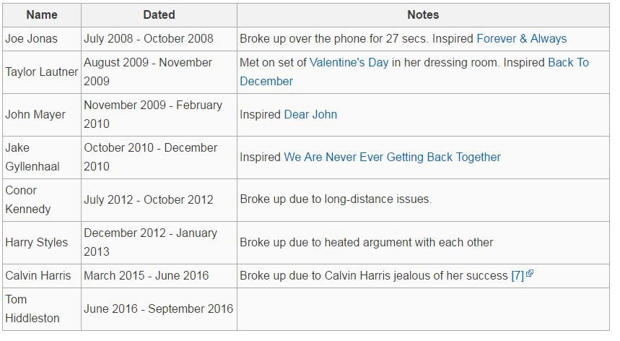Select the Calvin Harris name cell
Screen dimensions: 620x341
coord(38,276)
